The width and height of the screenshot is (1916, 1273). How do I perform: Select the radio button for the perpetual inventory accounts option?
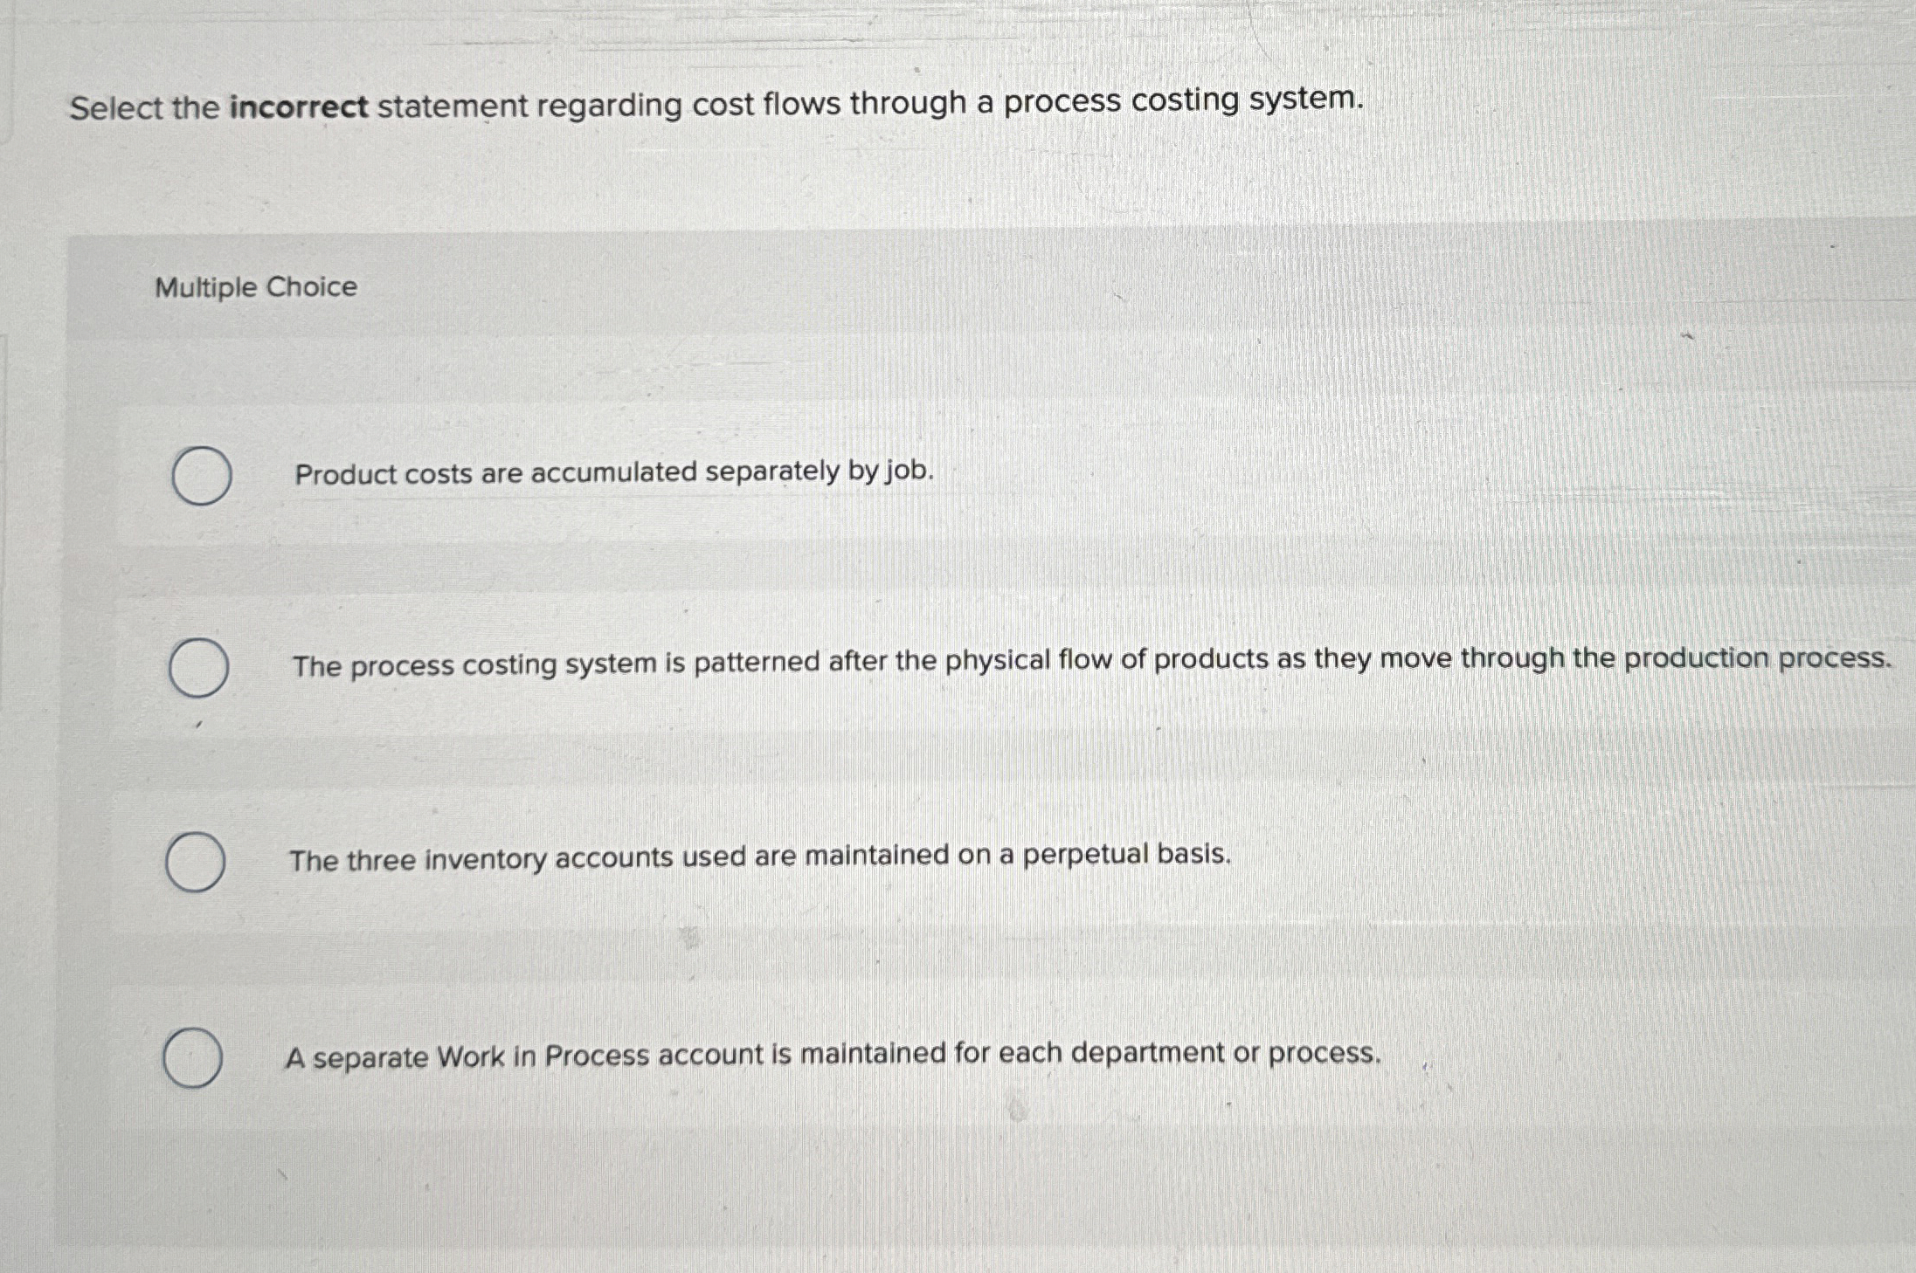197,862
